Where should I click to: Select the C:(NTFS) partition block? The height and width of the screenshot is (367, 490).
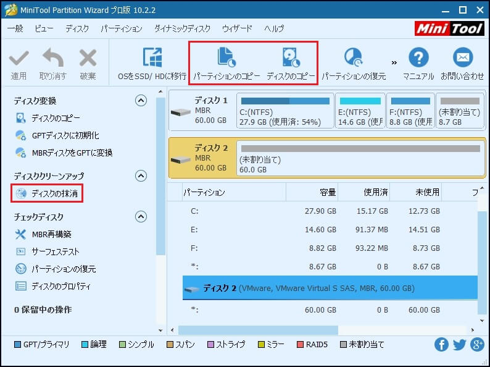pos(285,111)
